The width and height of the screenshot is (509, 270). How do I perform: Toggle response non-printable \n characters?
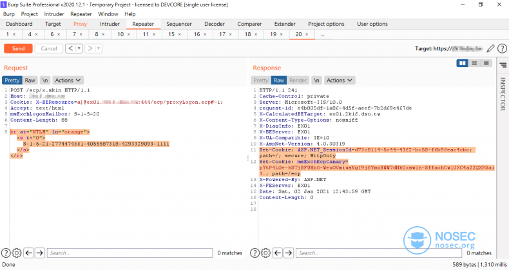tap(316, 80)
